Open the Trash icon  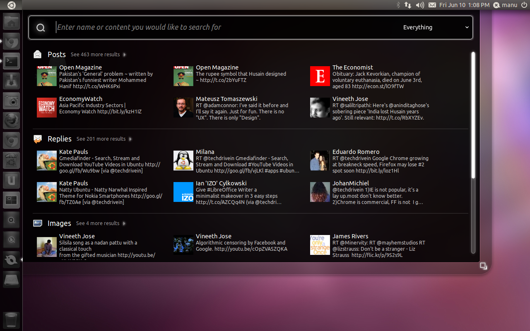tap(12, 320)
